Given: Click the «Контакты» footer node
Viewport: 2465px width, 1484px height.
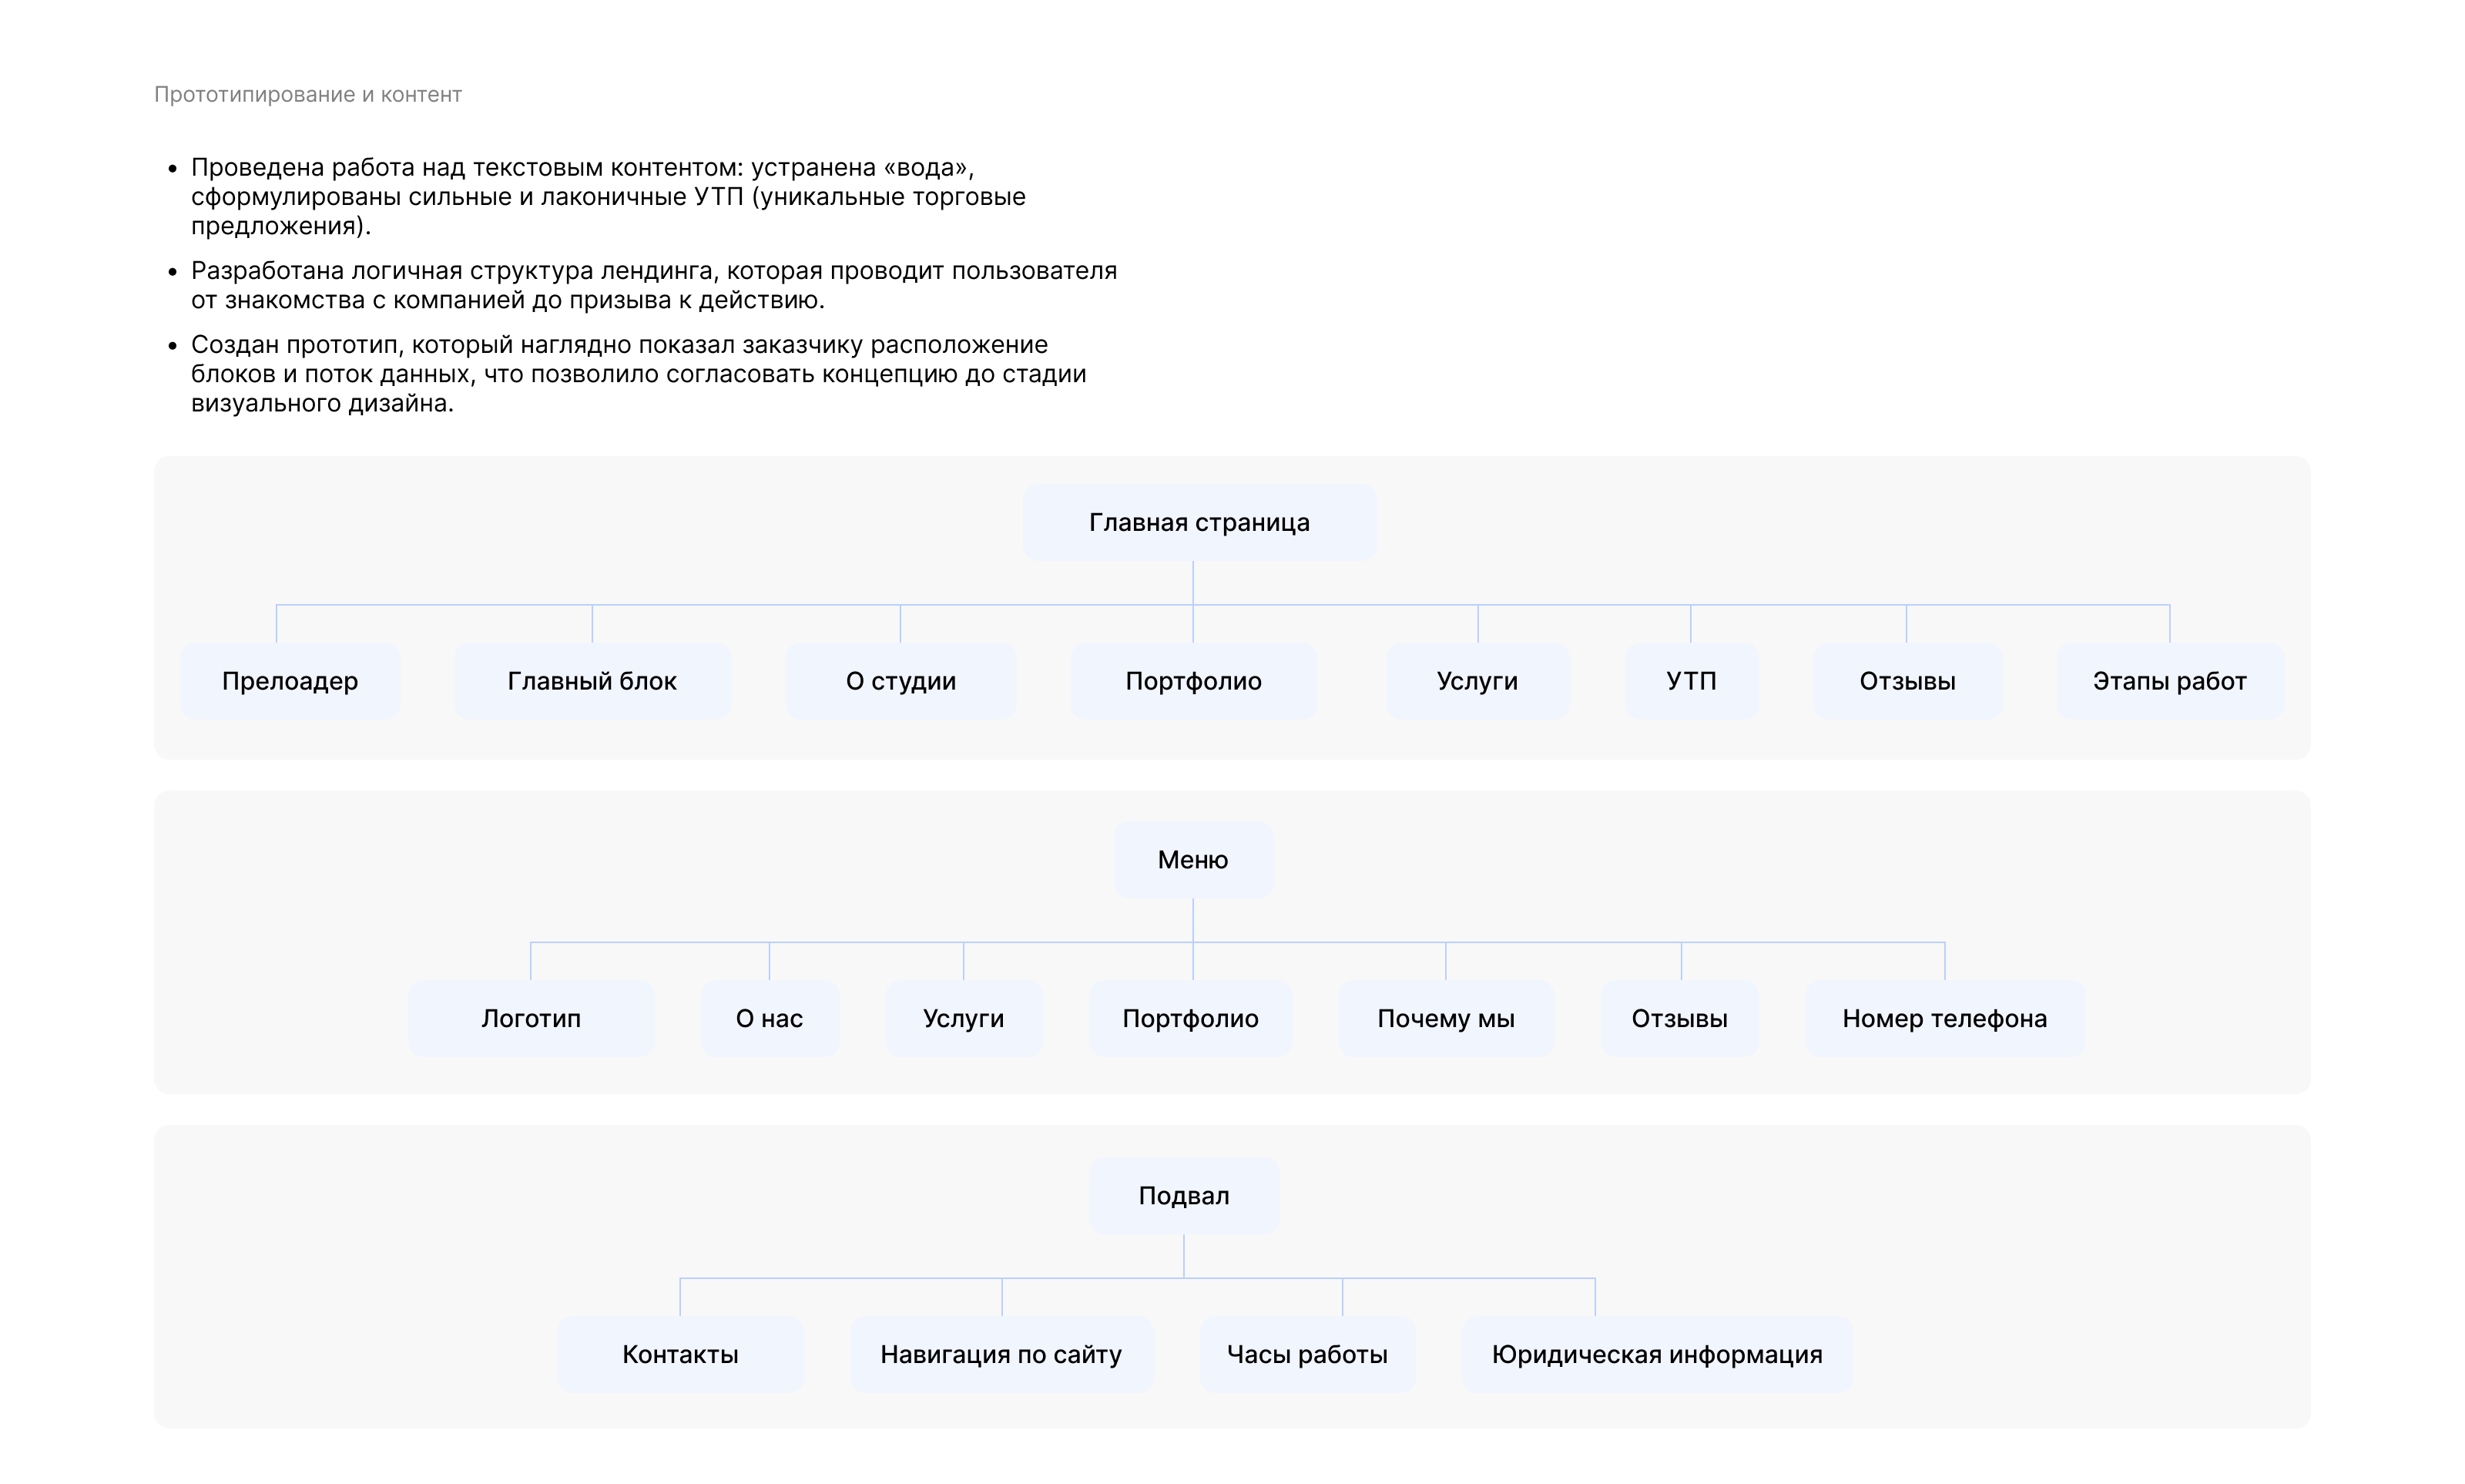Looking at the screenshot, I should tap(679, 1354).
